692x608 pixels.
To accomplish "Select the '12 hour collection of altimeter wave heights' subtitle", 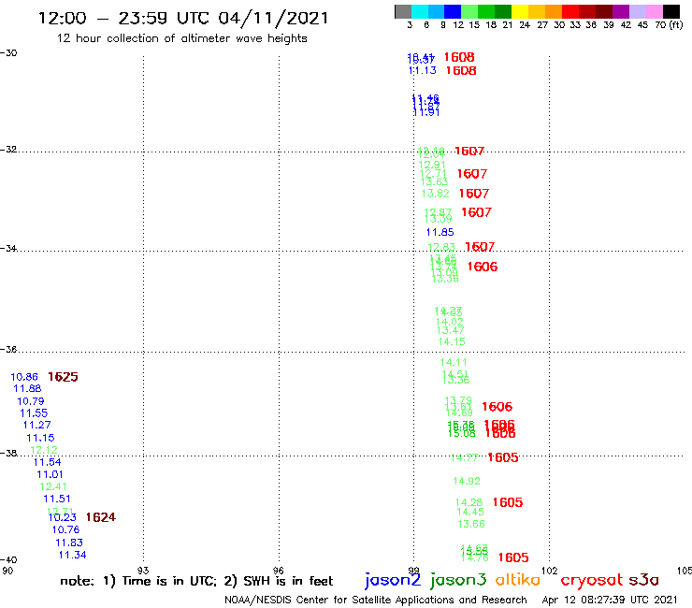I will pyautogui.click(x=181, y=38).
